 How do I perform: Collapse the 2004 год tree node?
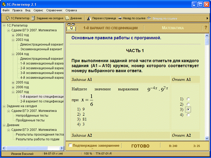(13, 54)
